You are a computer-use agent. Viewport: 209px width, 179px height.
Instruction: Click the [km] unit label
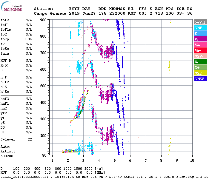pos(99,169)
